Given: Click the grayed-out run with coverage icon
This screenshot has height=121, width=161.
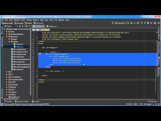Looking at the screenshot, I should (135, 23).
